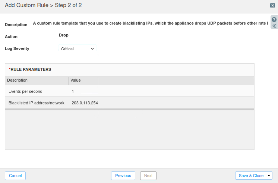Expand the side panel double-chevron icon
The image size is (278, 183).
pyautogui.click(x=274, y=26)
